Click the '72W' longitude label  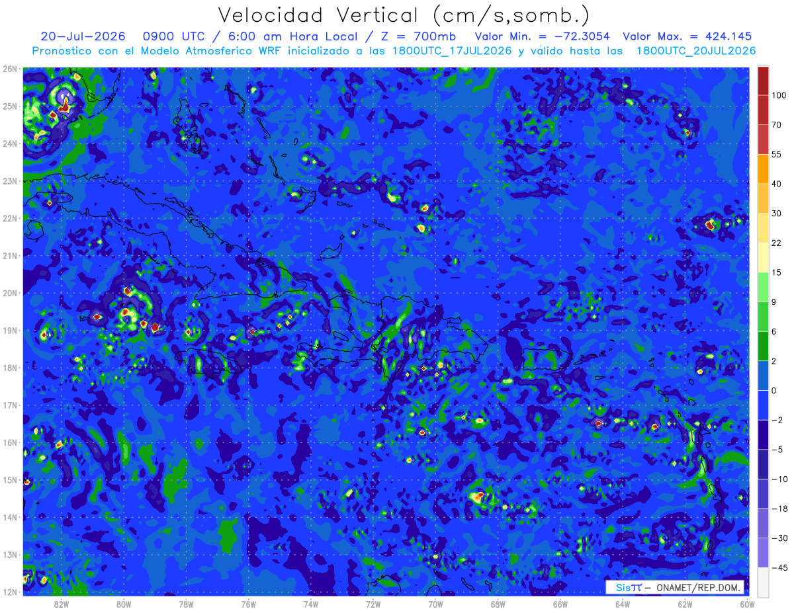coord(373,604)
